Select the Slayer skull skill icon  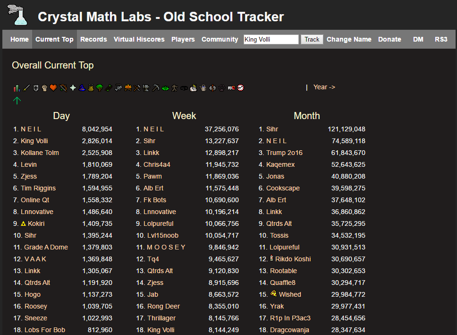(x=194, y=88)
